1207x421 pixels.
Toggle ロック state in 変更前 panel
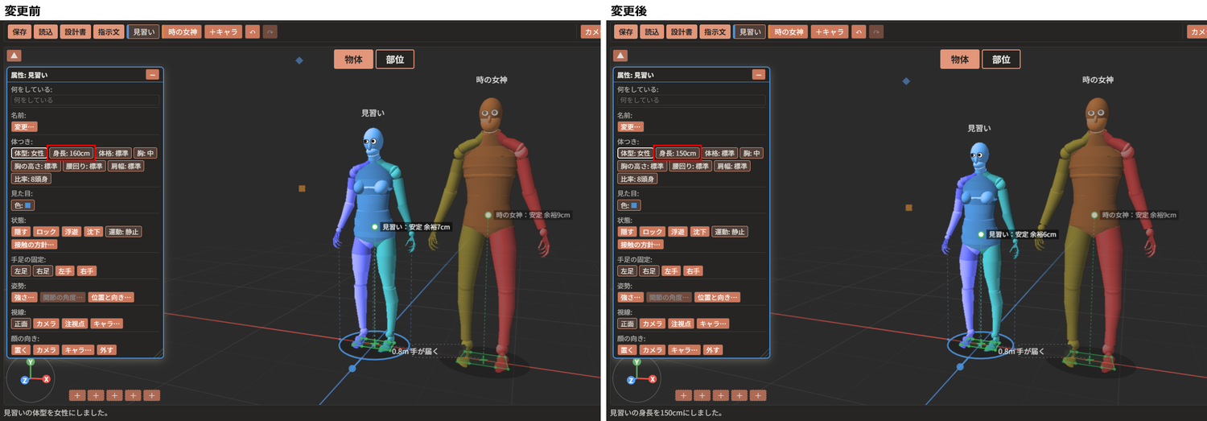[46, 232]
